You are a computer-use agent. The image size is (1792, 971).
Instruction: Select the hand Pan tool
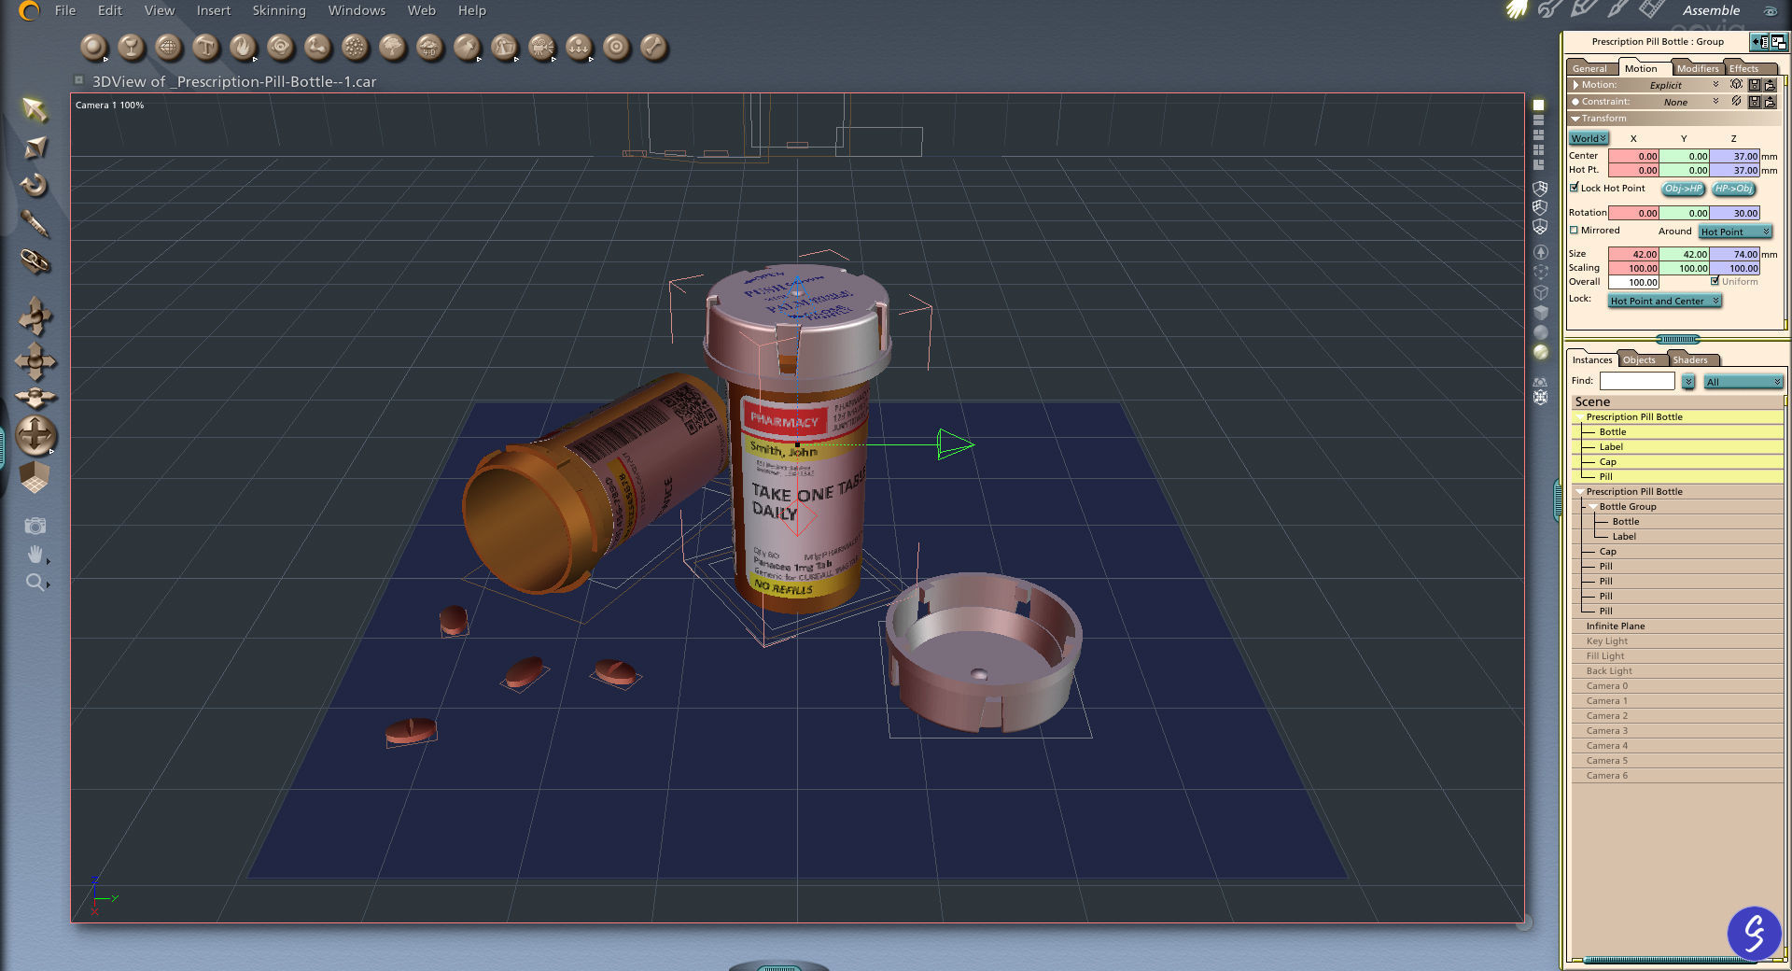[35, 555]
